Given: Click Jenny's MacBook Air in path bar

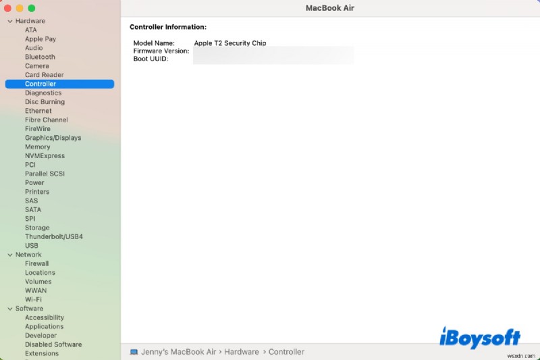Looking at the screenshot, I should click(178, 352).
